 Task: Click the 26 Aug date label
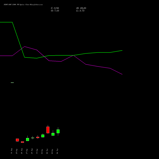point(22,151)
